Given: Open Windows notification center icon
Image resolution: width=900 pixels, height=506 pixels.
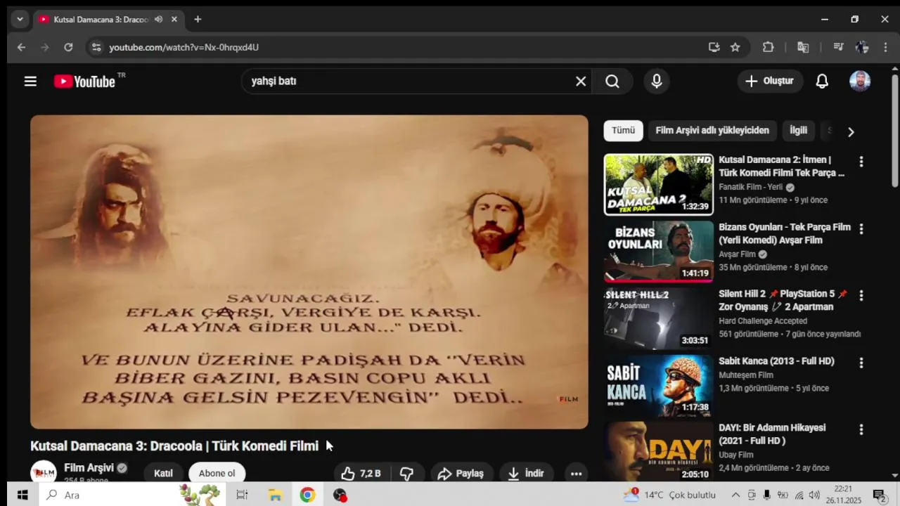Looking at the screenshot, I should (x=879, y=495).
